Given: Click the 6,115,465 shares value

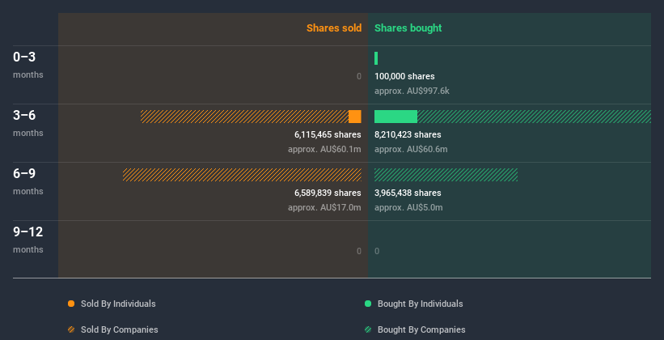Looking at the screenshot, I should pos(328,134).
